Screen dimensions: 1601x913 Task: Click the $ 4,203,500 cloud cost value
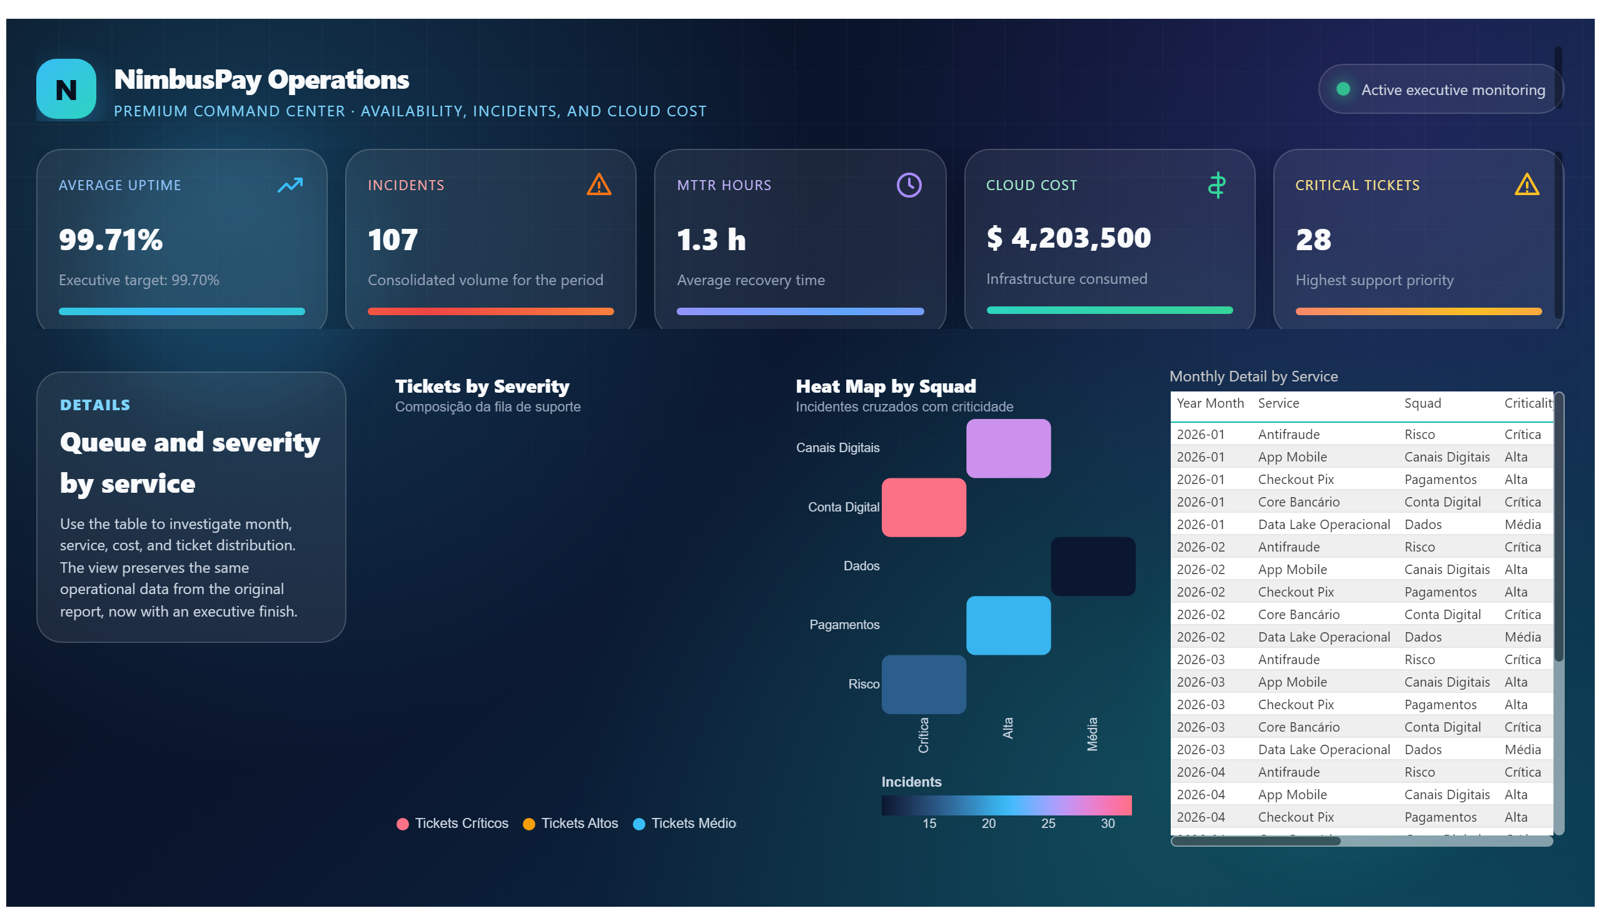coord(1069,238)
